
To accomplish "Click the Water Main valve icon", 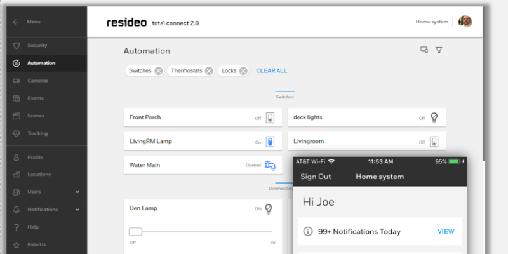I will click(270, 165).
